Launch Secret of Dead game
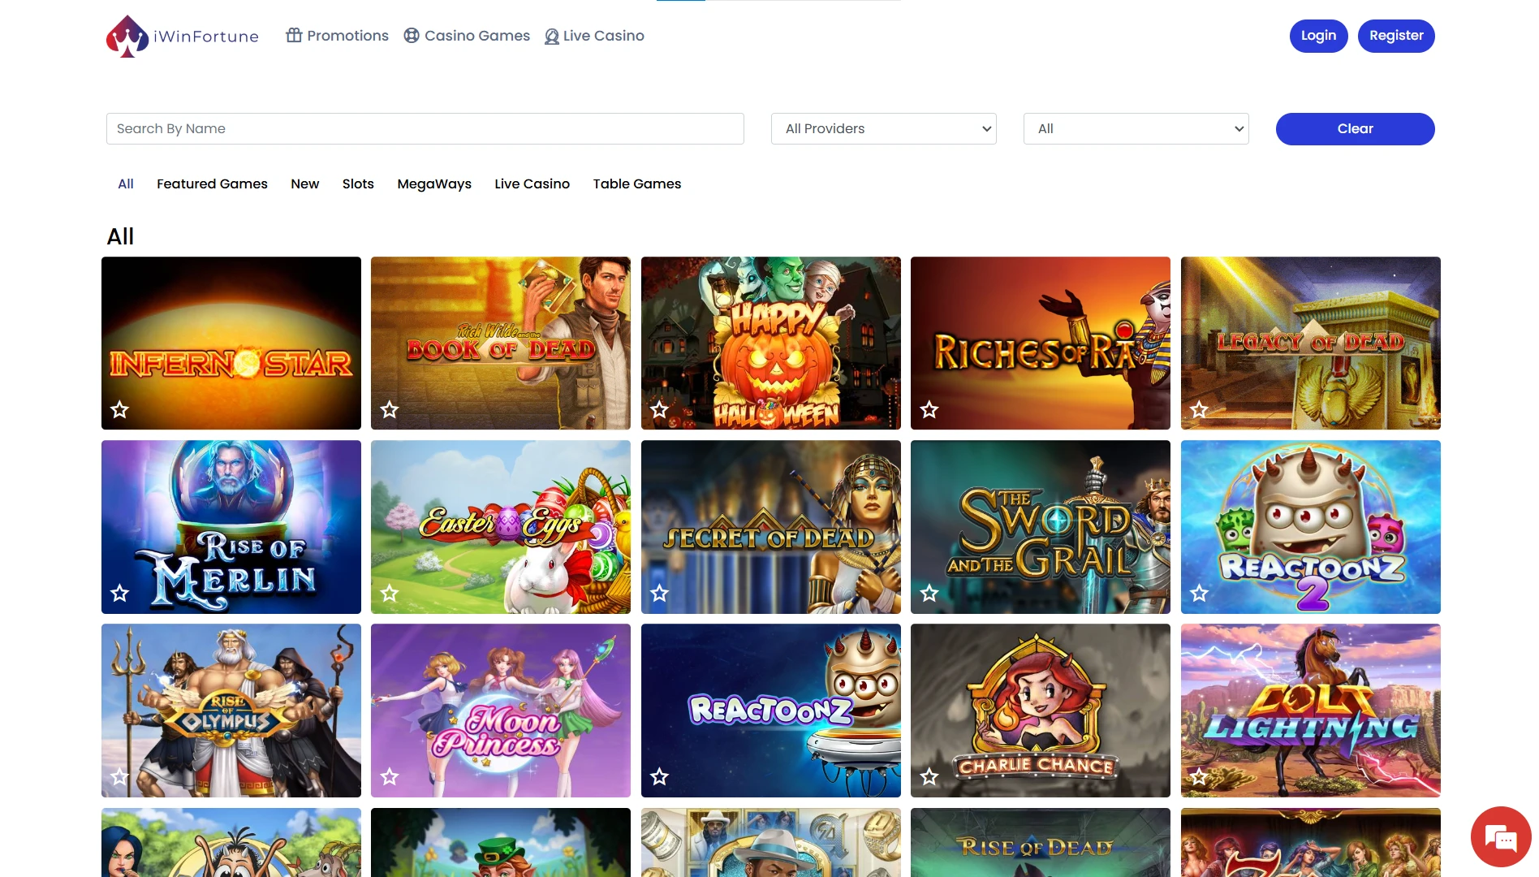Screen dimensions: 1539x877 [x=771, y=527]
